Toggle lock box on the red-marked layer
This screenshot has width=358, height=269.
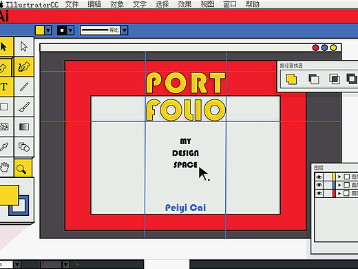(328, 193)
